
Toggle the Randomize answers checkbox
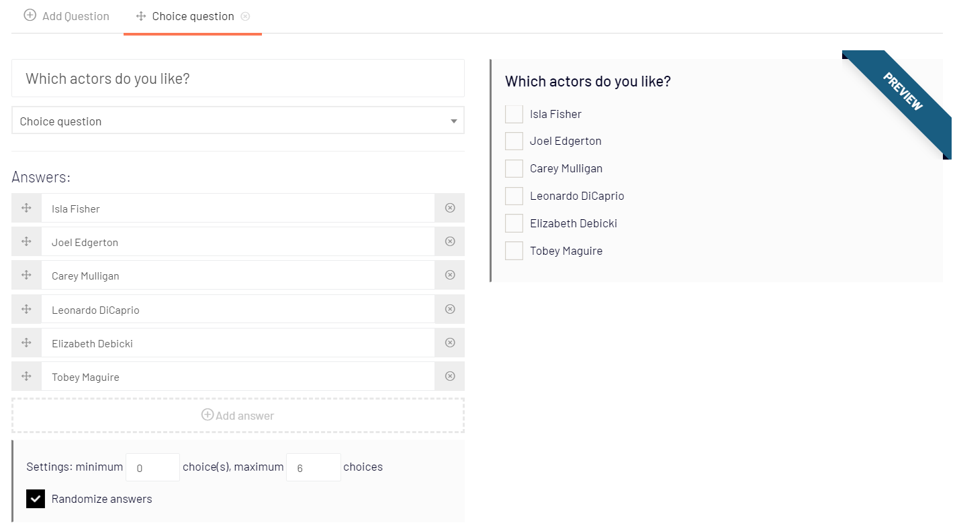click(x=36, y=499)
